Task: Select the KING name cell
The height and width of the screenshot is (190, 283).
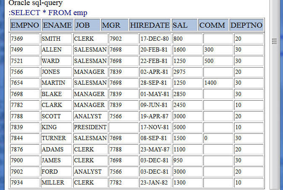Action: 56,127
